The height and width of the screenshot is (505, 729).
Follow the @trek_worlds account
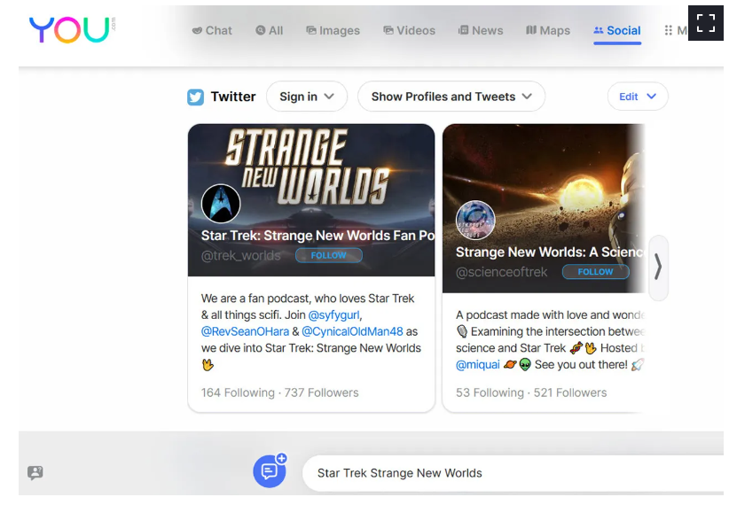[x=329, y=255]
